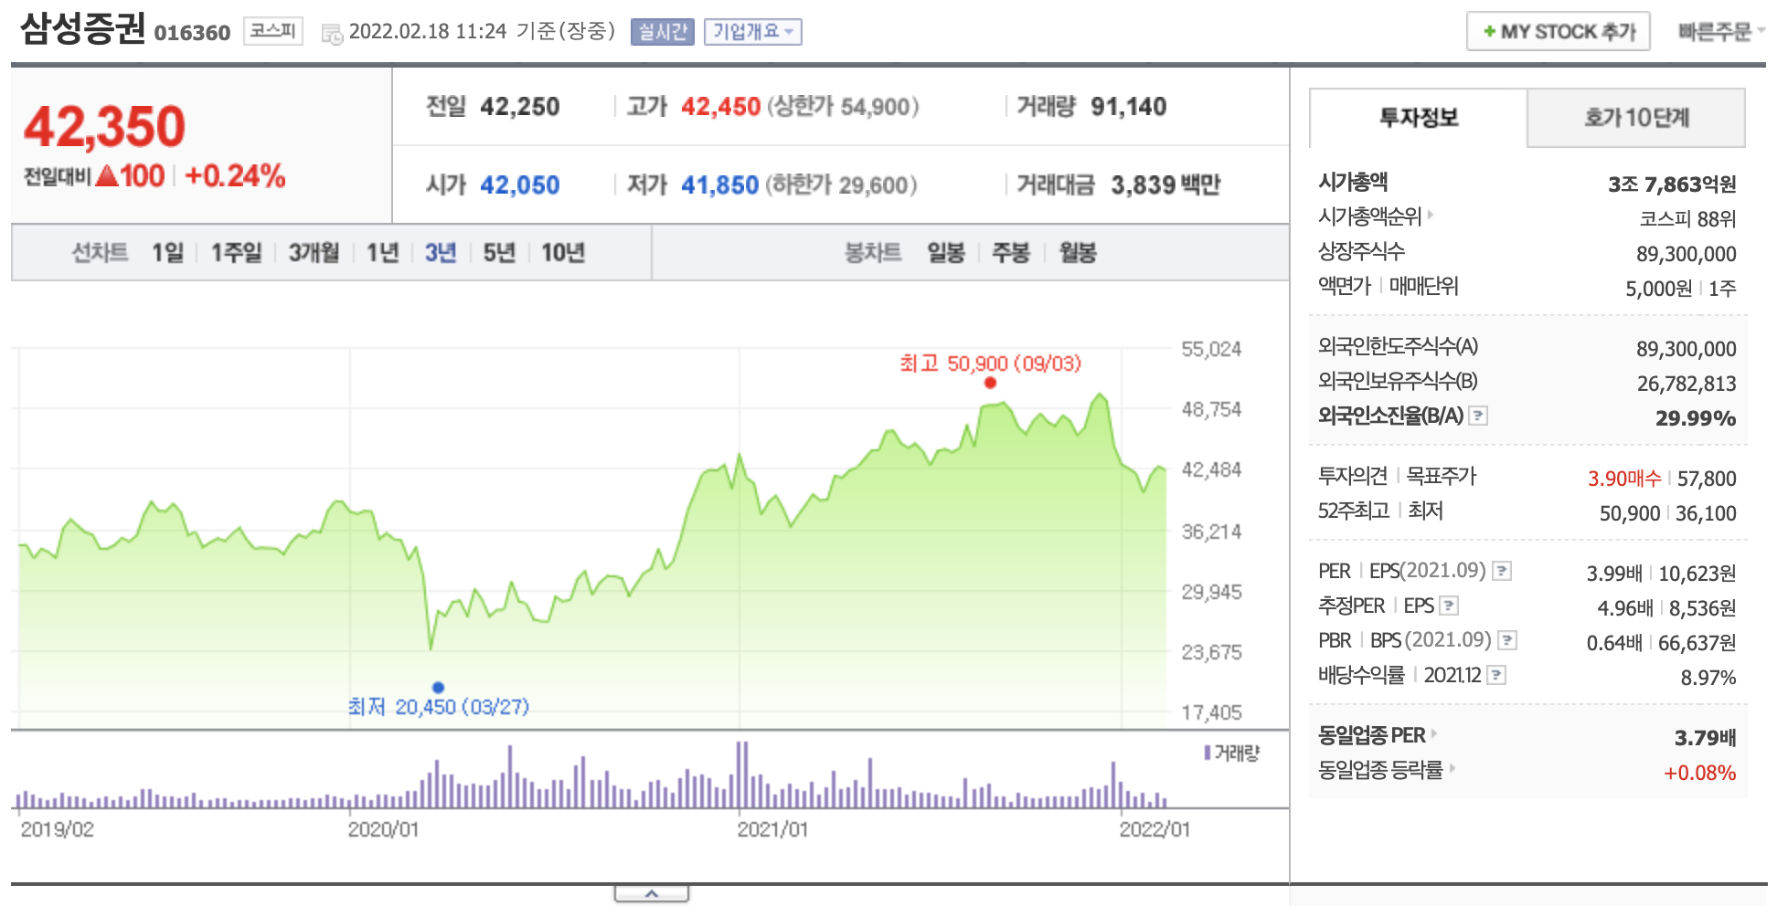Viewport: 1777px width, 906px height.
Task: Select the 일봉 candlestick chart
Action: [x=946, y=252]
